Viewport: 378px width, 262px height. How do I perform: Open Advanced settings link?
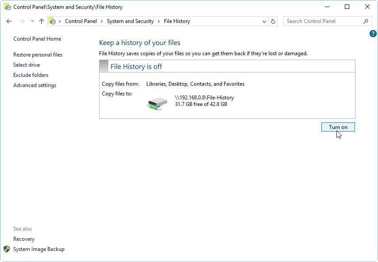[35, 85]
